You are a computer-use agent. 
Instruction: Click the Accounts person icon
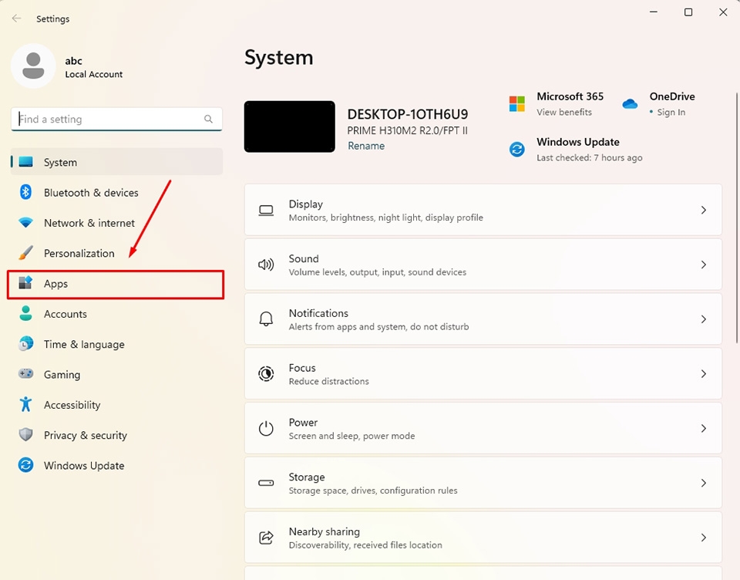25,313
